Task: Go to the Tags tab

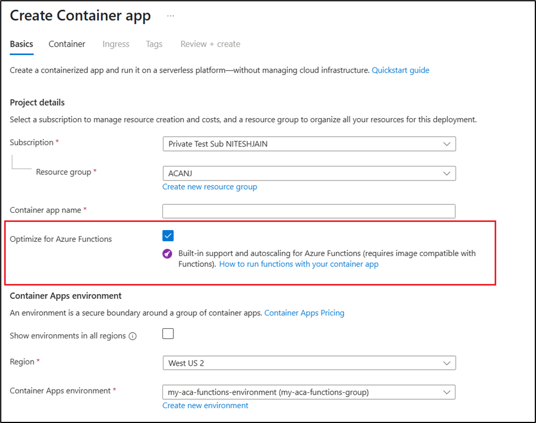Action: coord(154,44)
